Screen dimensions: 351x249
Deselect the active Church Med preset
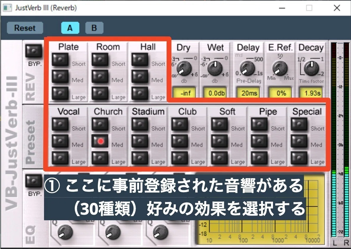(100, 141)
